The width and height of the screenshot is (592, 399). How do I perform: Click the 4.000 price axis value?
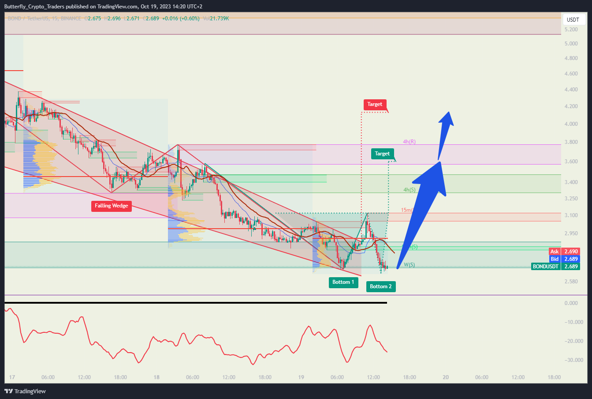click(571, 124)
